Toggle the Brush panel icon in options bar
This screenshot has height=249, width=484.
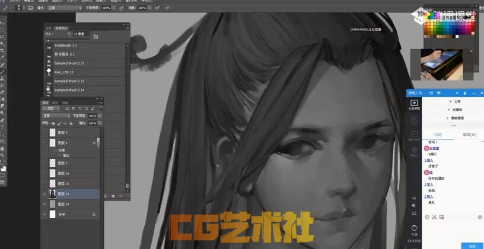coord(31,8)
